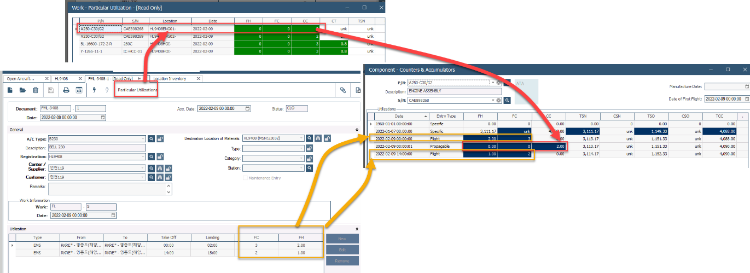Toggle the Maintenance Entry checkbox

coord(245,178)
